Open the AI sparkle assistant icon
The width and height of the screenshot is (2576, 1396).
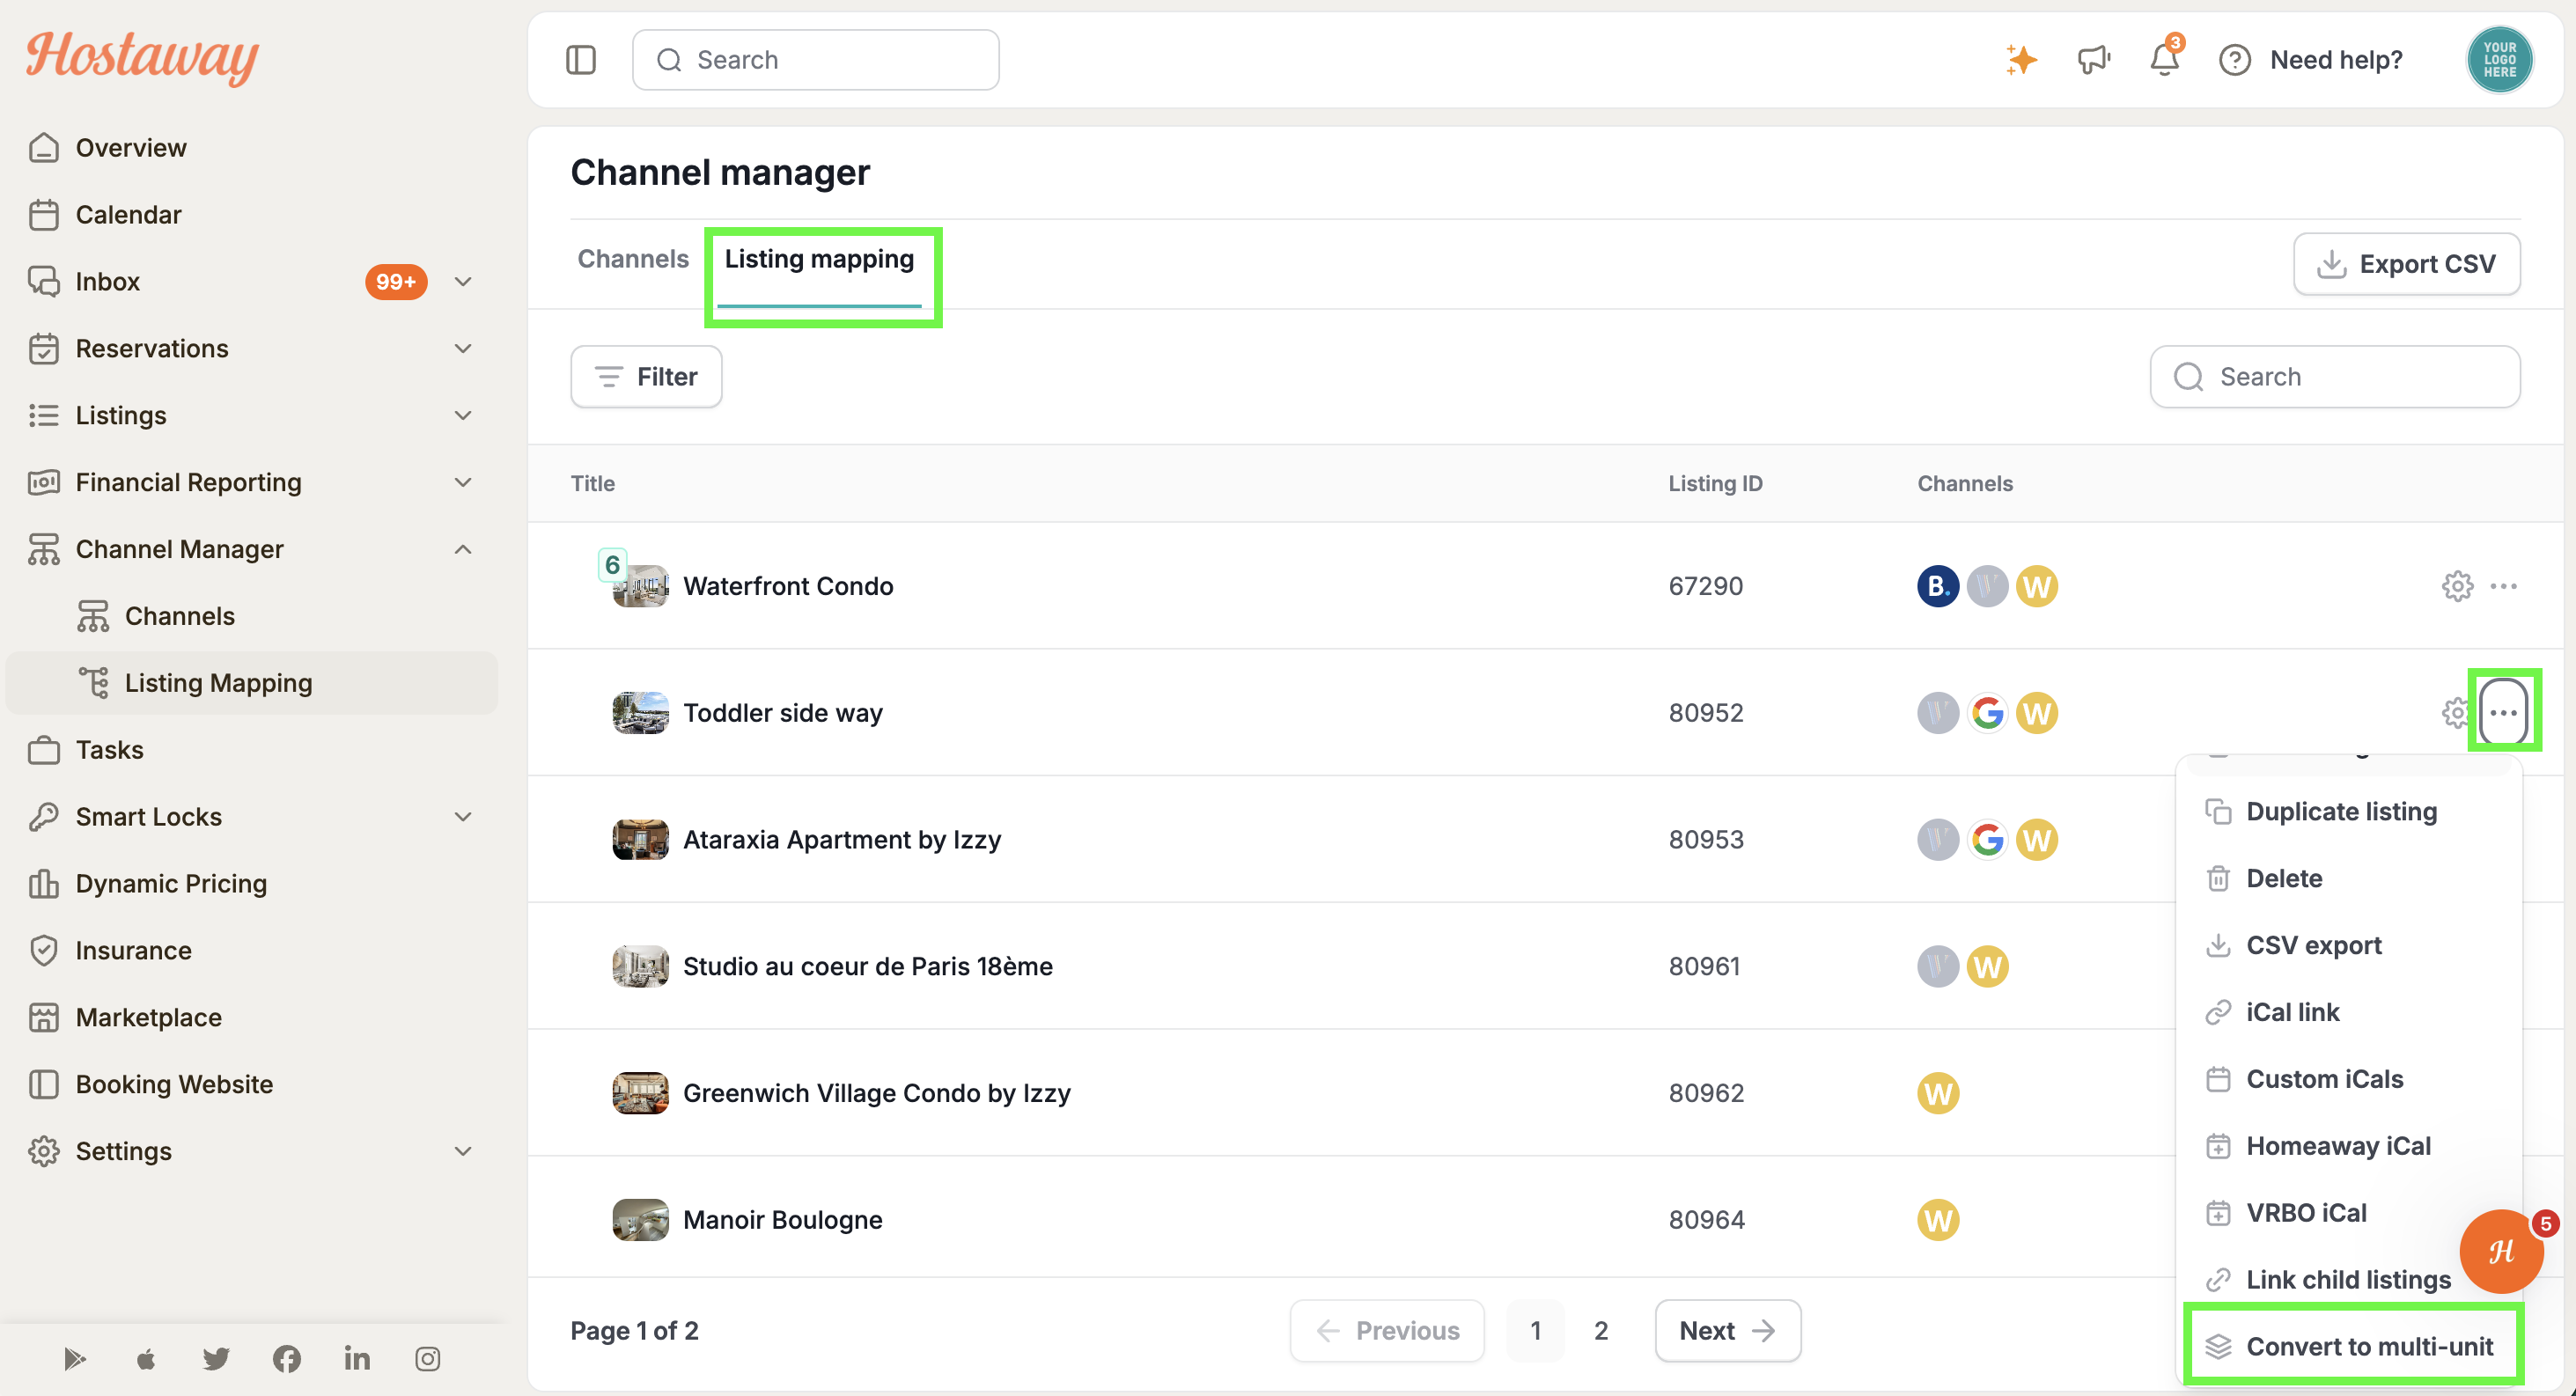point(2021,60)
